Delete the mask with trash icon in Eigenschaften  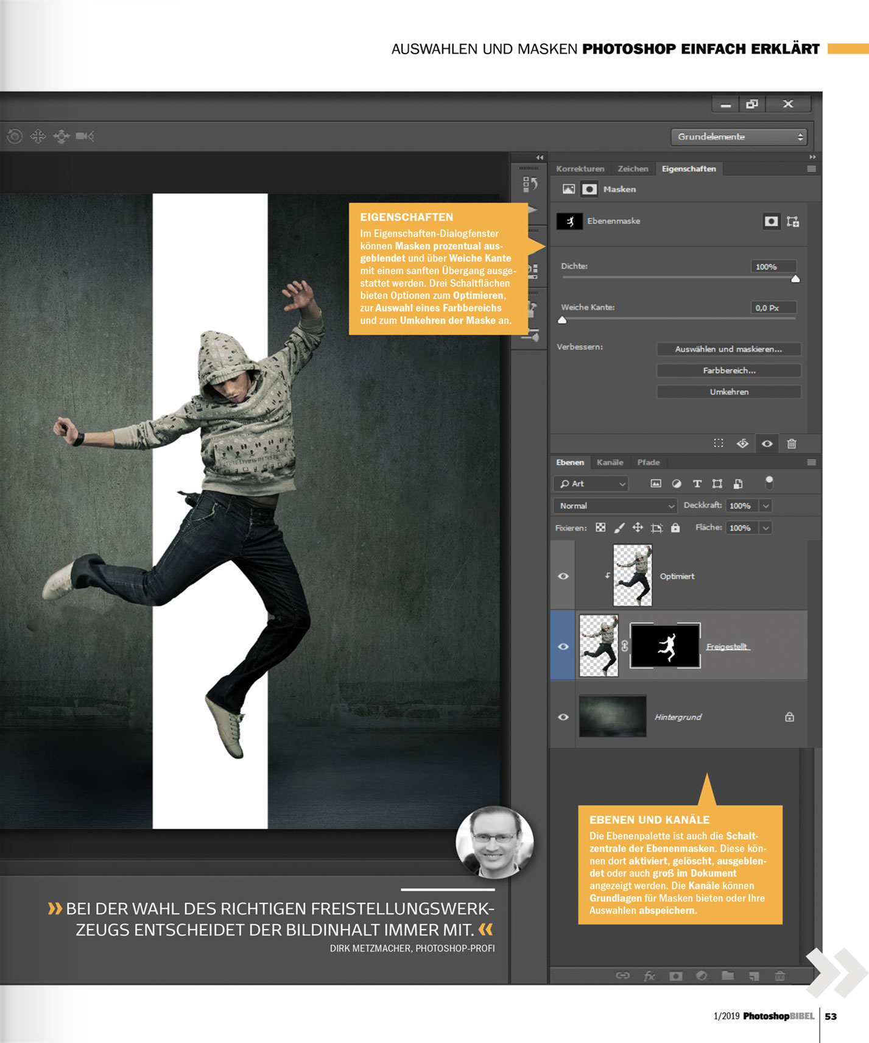tap(792, 444)
